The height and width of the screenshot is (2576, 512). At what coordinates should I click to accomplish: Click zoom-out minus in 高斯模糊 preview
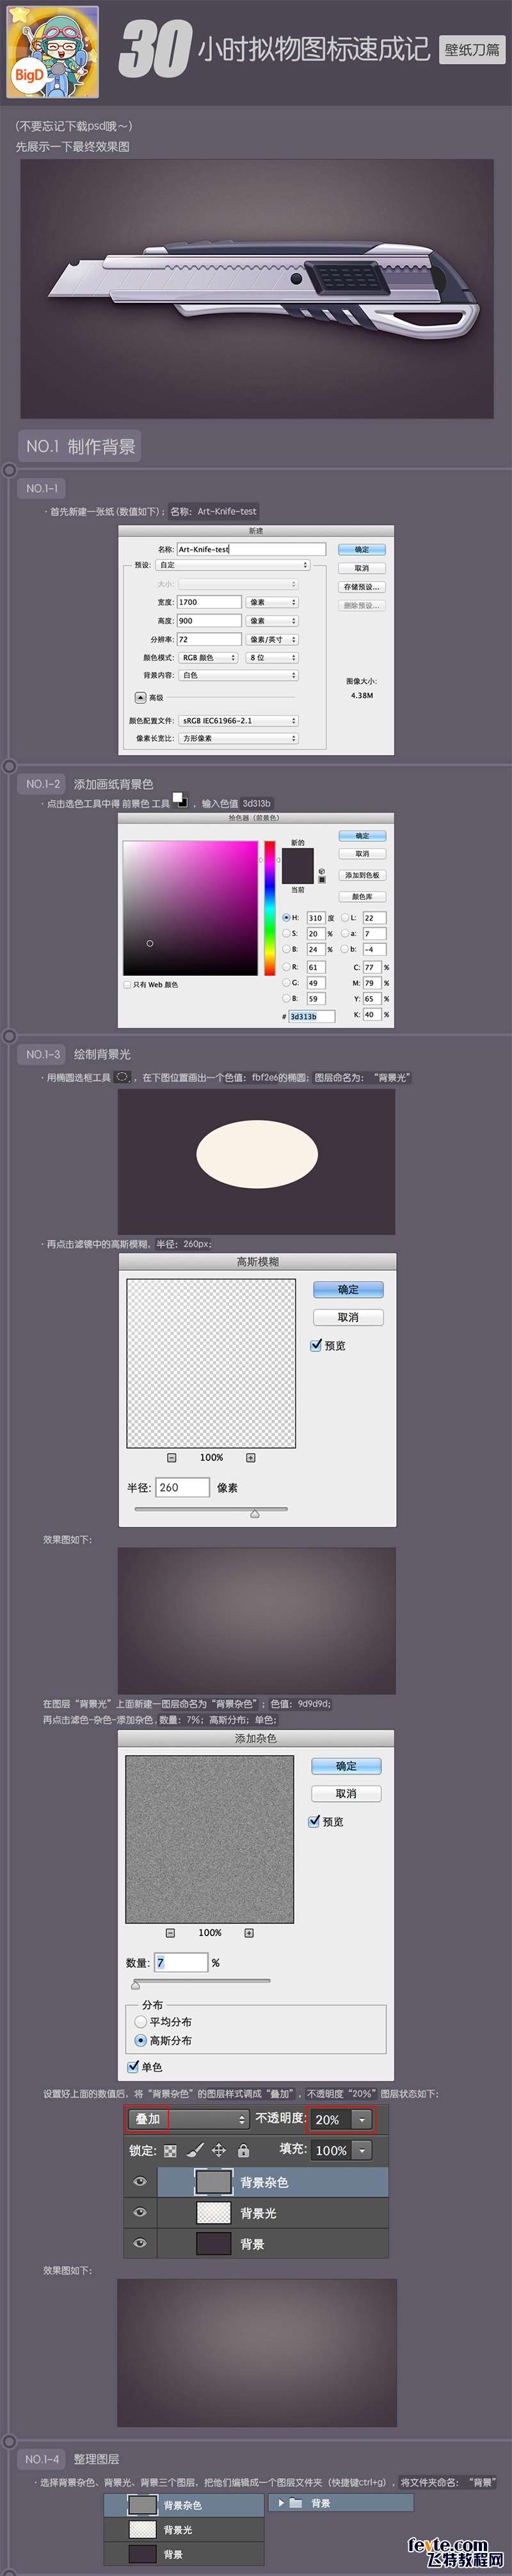(172, 1458)
